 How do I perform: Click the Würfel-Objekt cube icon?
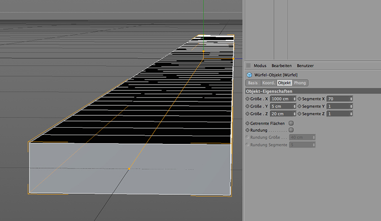pos(249,75)
